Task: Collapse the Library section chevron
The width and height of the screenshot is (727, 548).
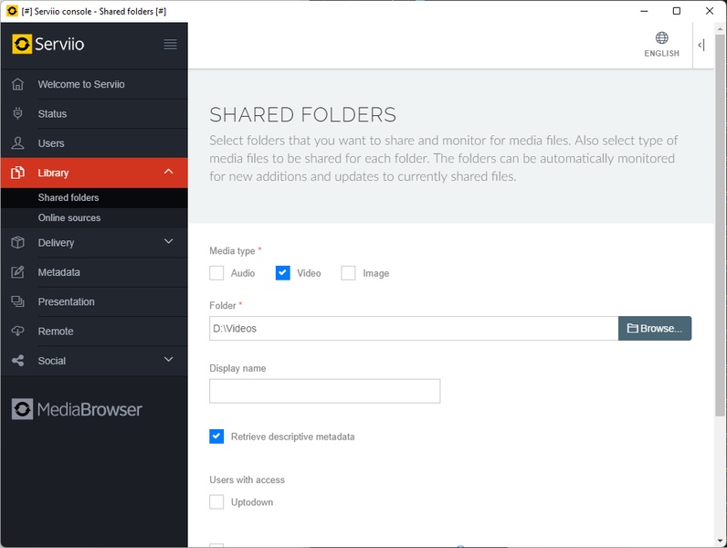Action: click(168, 172)
